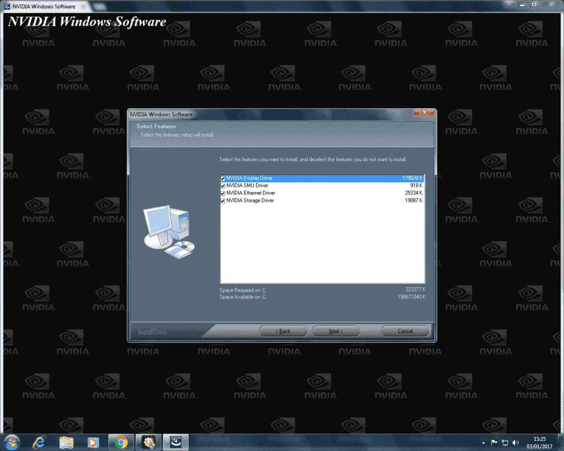The image size is (564, 451).
Task: Click the Next button
Action: coord(336,331)
